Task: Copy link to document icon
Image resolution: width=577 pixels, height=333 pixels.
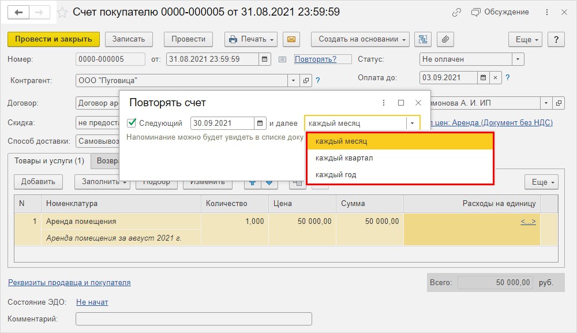Action: point(457,12)
